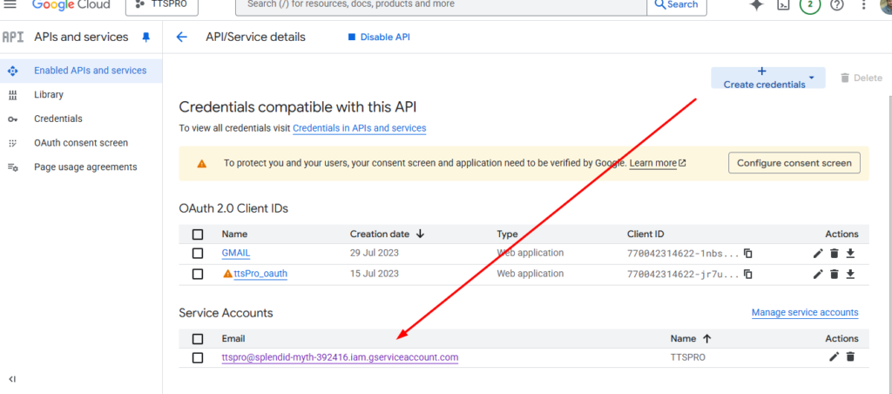The width and height of the screenshot is (892, 394).
Task: Click the Search button
Action: coord(677,4)
